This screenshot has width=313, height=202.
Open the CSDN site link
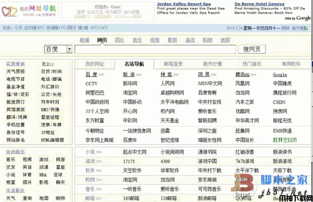tap(279, 102)
